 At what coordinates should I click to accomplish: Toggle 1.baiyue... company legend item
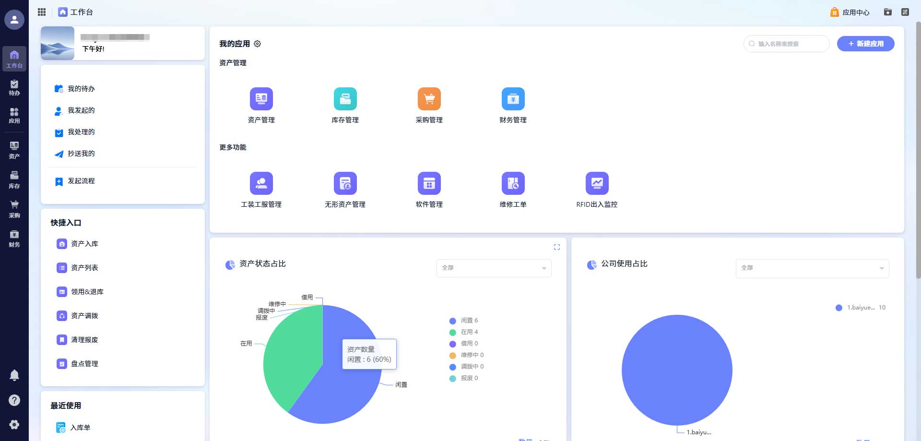coord(861,308)
